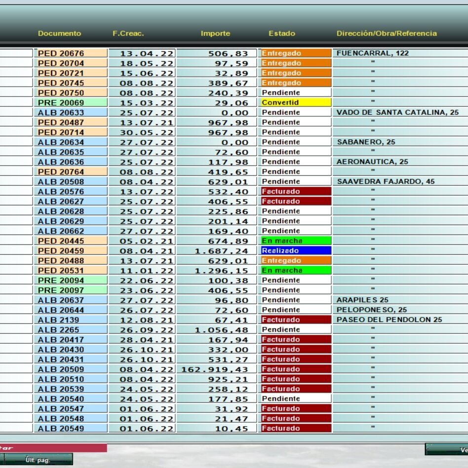Select document PED 20750
The height and width of the screenshot is (468, 468).
(71, 93)
